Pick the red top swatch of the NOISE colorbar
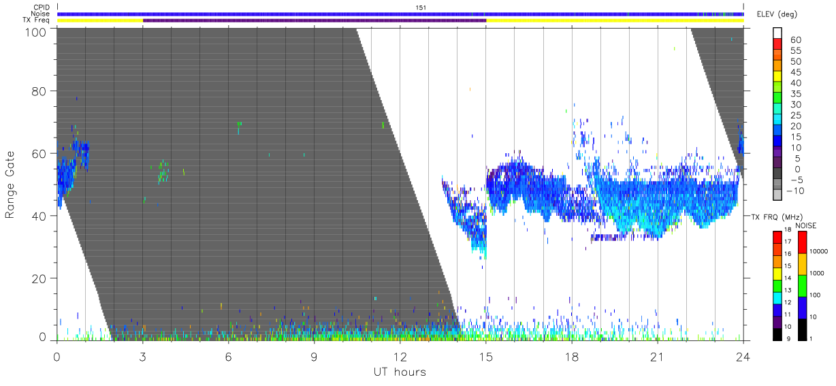Viewport: 836px width, 386px height. [803, 242]
